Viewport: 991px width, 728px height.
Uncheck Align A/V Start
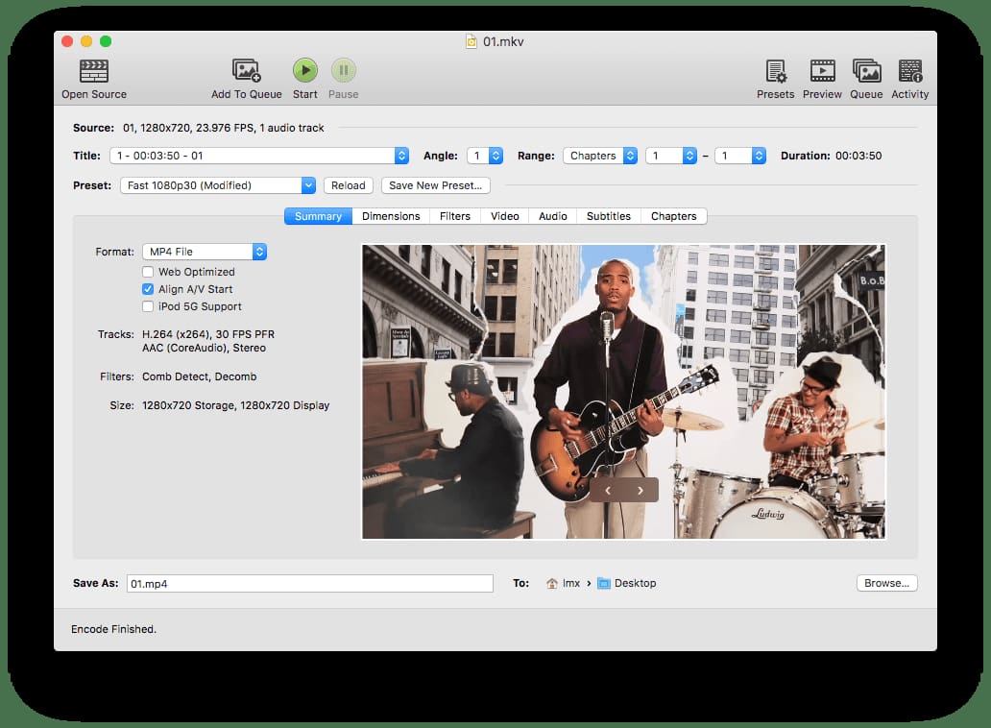(x=148, y=289)
